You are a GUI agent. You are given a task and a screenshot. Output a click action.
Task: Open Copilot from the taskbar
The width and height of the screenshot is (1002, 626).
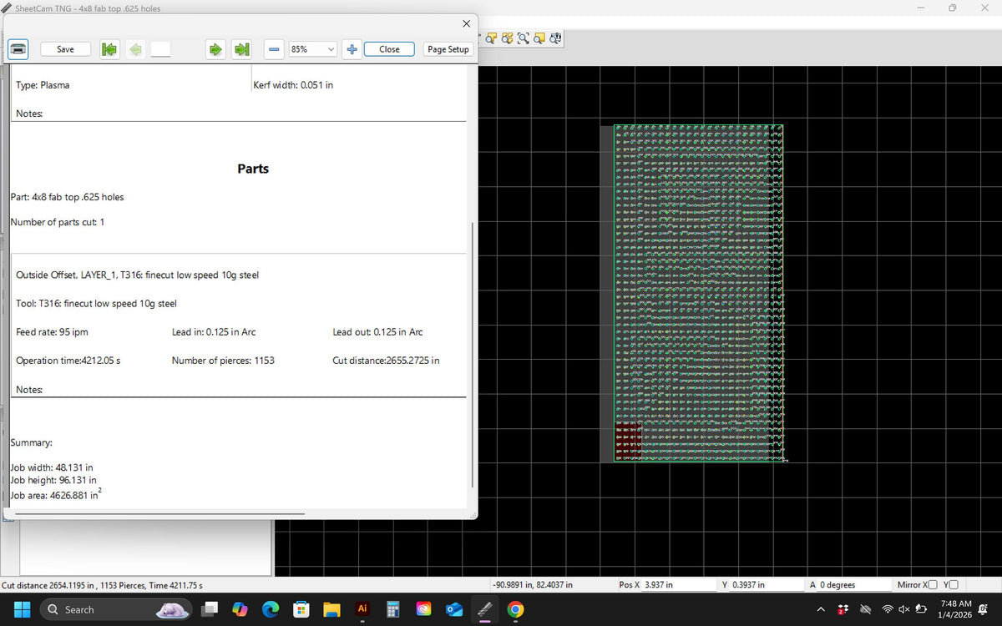240,609
